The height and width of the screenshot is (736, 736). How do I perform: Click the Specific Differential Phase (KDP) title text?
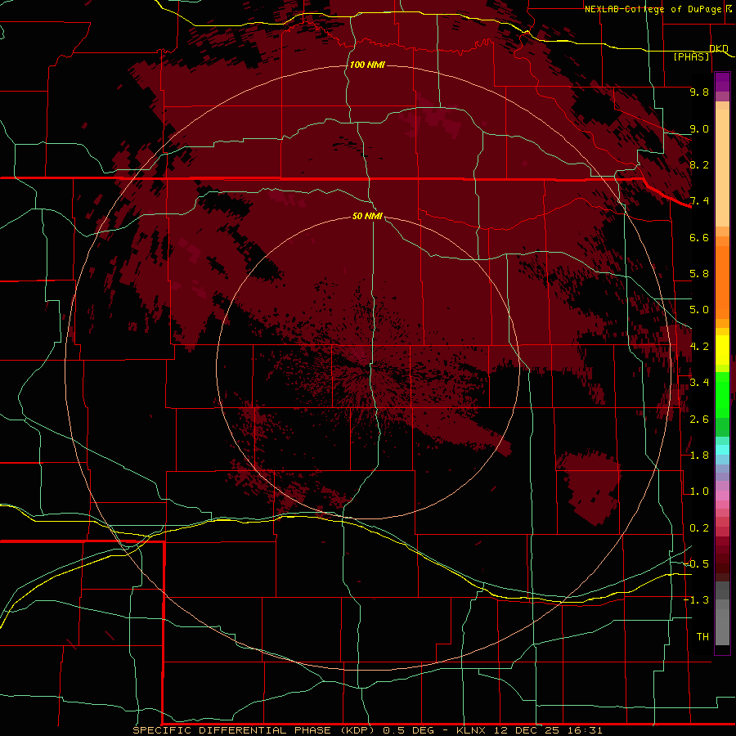tap(254, 730)
